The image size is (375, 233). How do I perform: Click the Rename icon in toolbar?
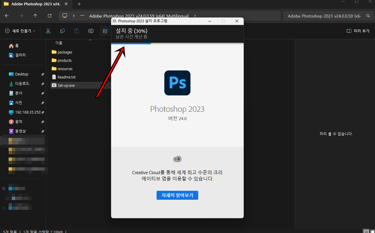(91, 31)
